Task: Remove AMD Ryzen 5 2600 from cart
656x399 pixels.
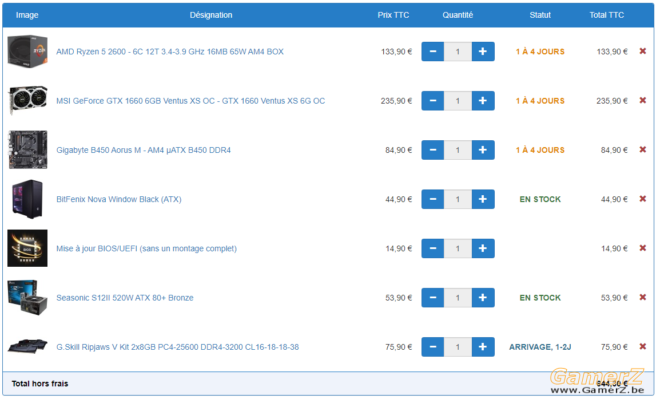Action: [x=643, y=51]
